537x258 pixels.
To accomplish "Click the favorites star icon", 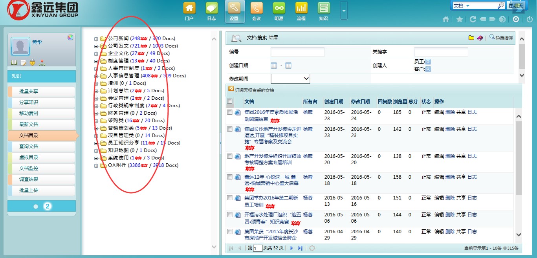I will coord(459,19).
